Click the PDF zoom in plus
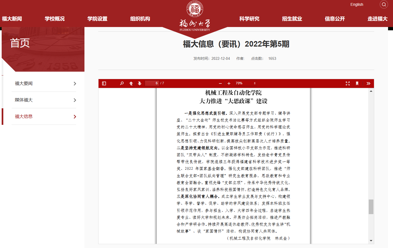The height and width of the screenshot is (248, 393). tap(229, 83)
